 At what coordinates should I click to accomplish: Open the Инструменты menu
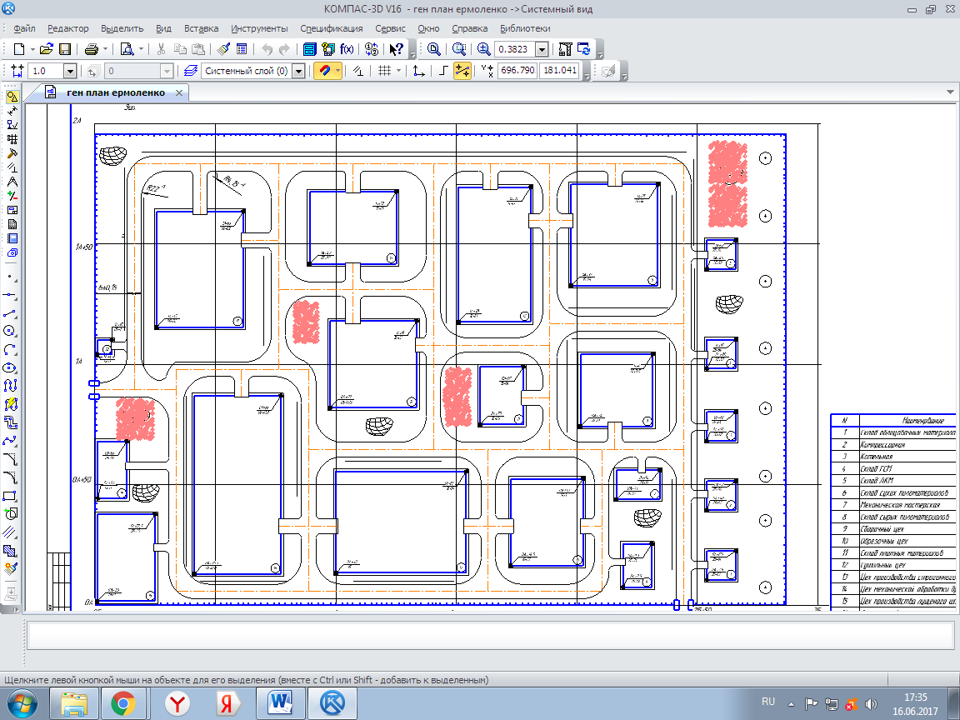coord(259,28)
